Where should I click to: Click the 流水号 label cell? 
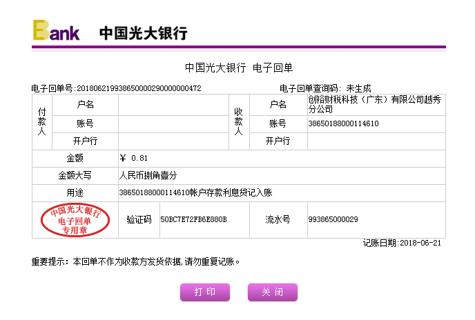pos(278,219)
